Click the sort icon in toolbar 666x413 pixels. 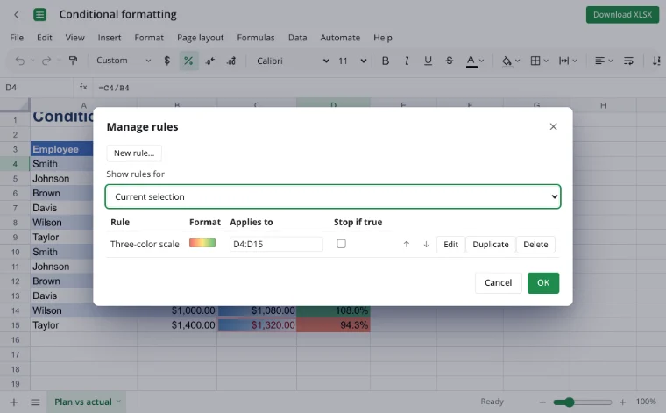[x=656, y=61]
